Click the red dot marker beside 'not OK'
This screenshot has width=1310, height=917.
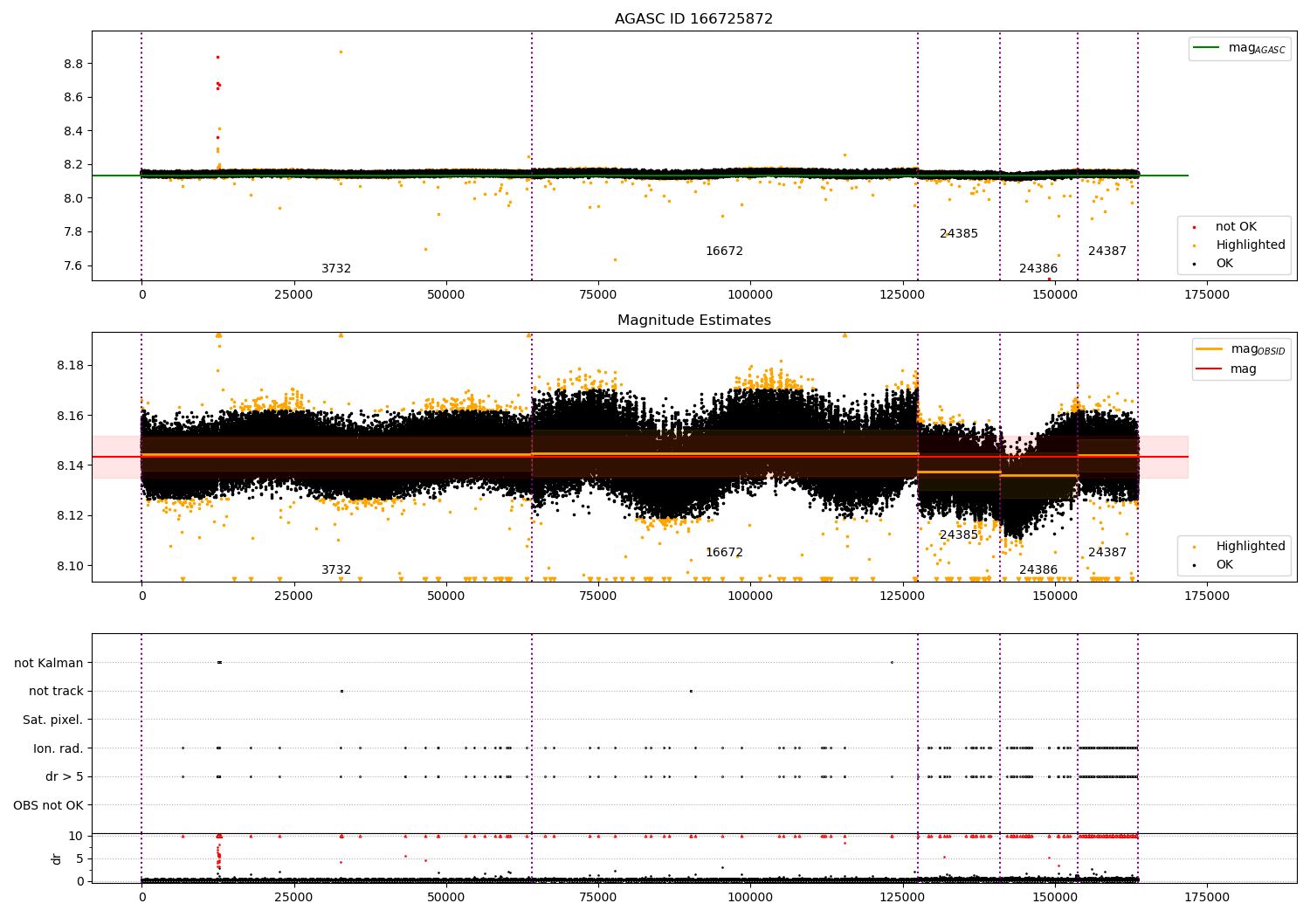point(1194,227)
